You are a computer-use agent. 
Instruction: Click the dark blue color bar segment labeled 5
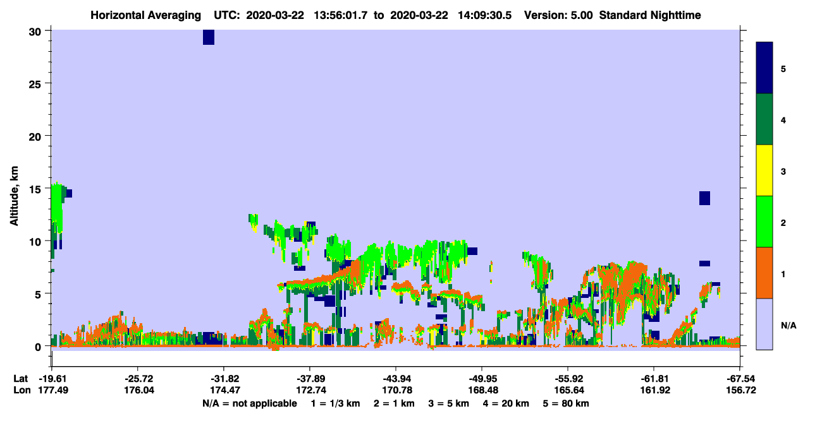click(764, 68)
